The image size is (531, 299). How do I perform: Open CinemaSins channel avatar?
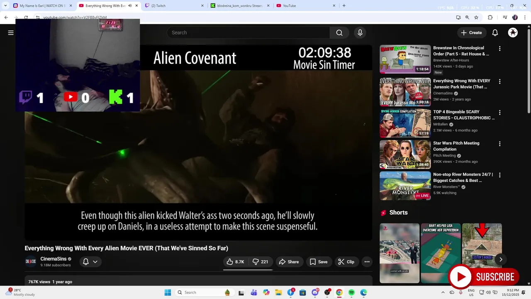(x=31, y=262)
